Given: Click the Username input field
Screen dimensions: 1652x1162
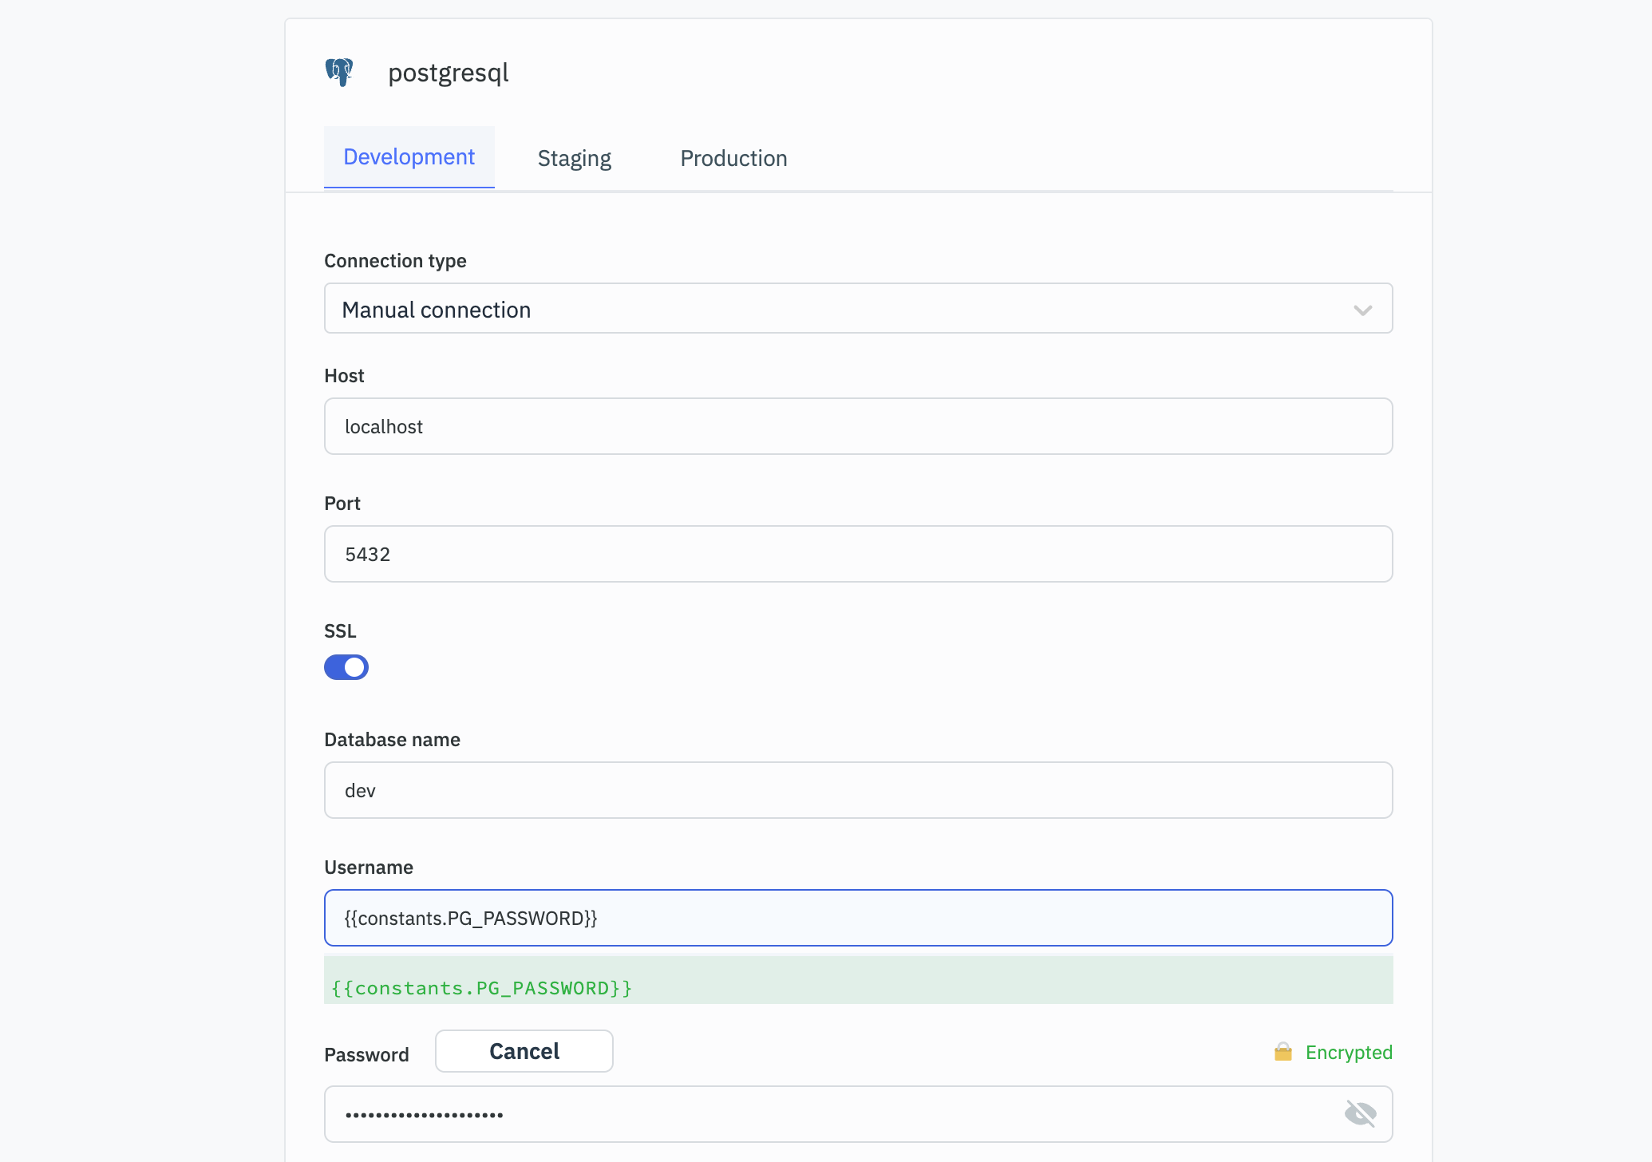Looking at the screenshot, I should pos(858,919).
